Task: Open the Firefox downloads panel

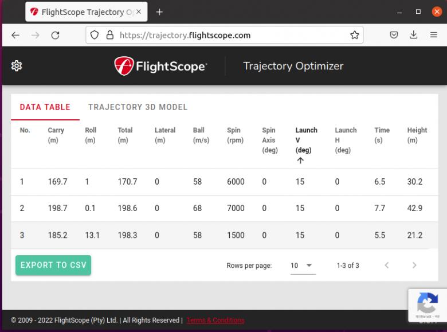Action: [414, 35]
